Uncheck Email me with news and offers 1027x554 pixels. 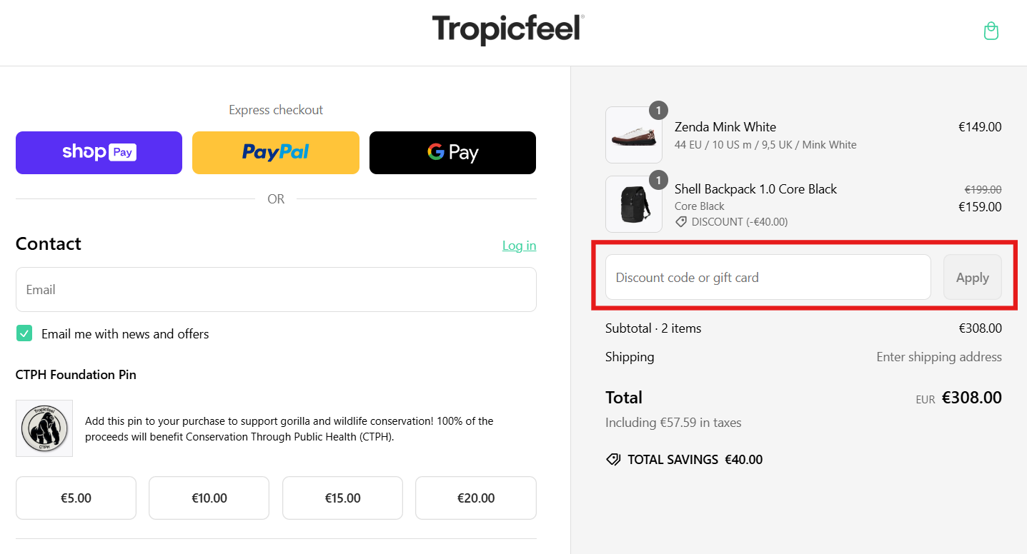point(25,333)
